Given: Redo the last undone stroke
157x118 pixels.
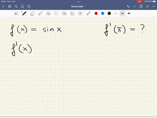Looking at the screenshot, I should point(135,7).
